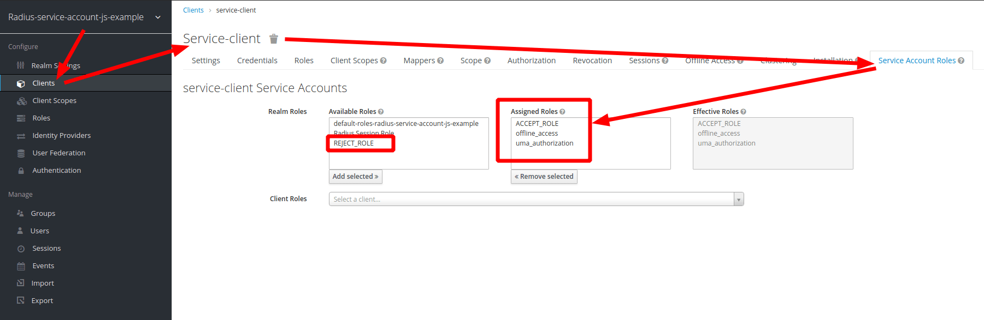Open Authentication page in sidebar

56,171
